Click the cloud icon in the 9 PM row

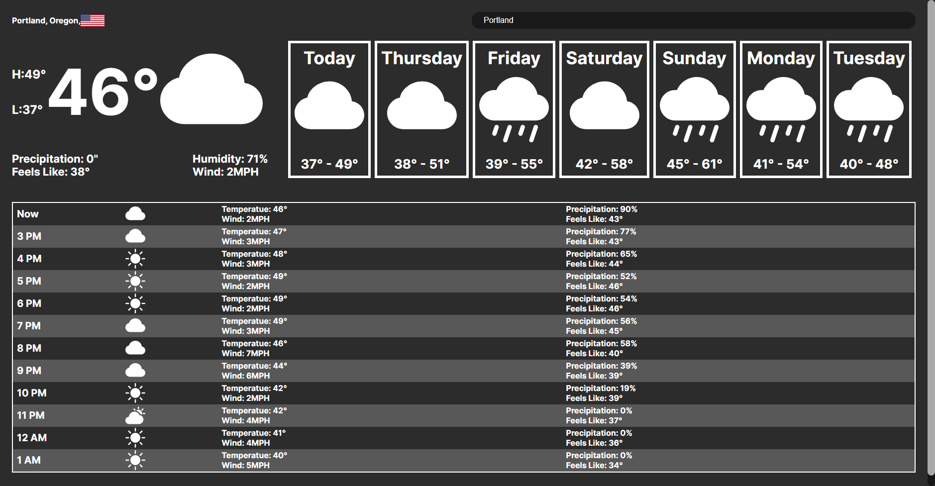(x=135, y=371)
